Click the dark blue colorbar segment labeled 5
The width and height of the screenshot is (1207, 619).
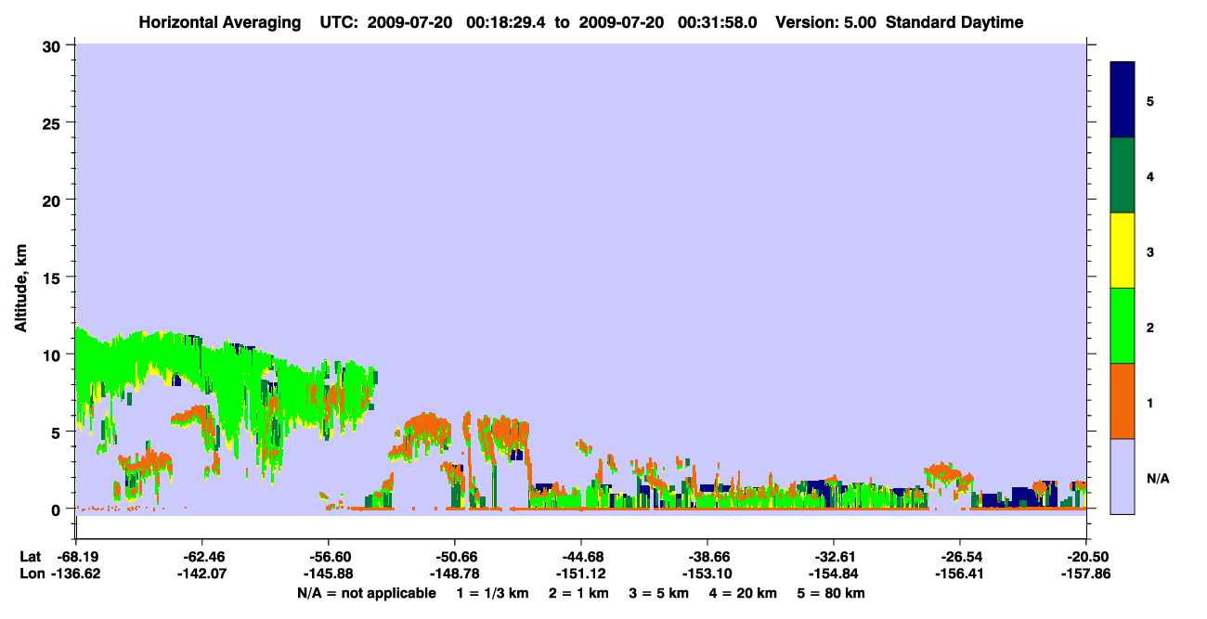point(1123,100)
